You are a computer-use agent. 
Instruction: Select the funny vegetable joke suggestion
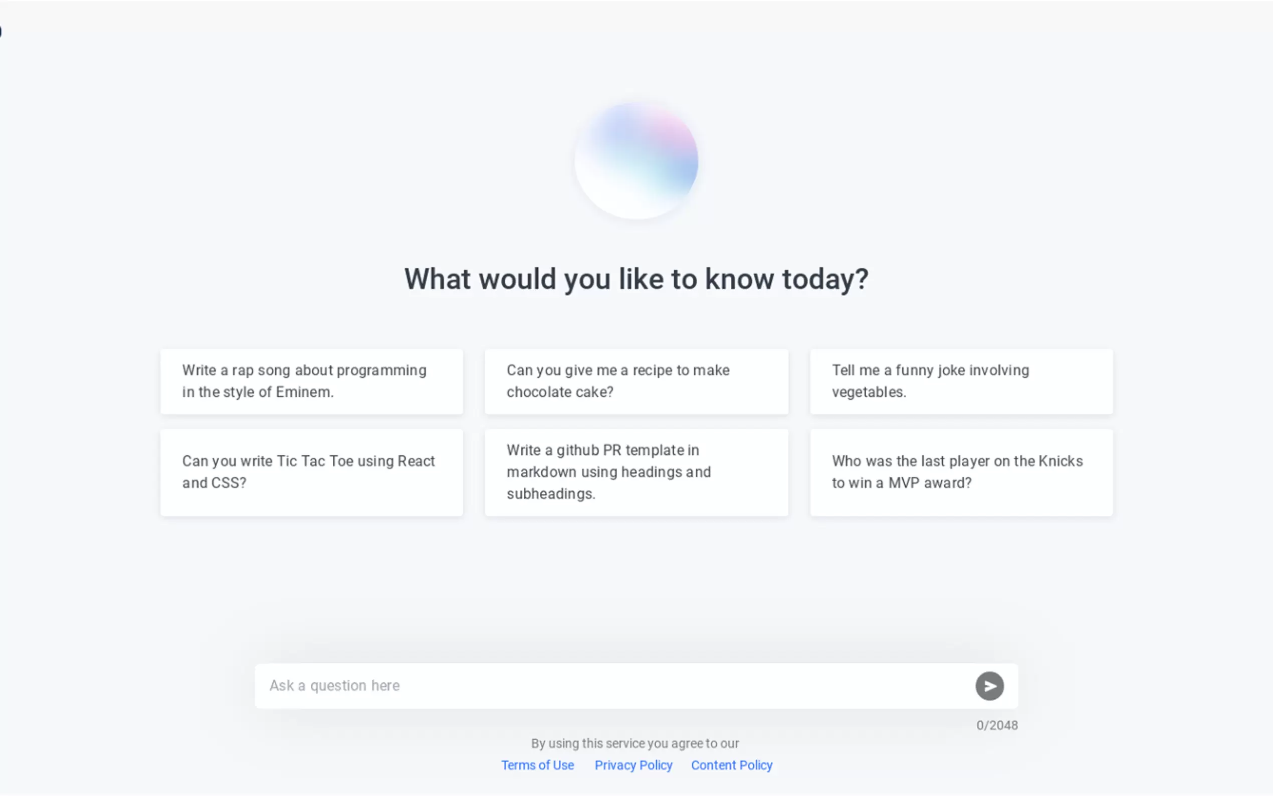pos(961,381)
